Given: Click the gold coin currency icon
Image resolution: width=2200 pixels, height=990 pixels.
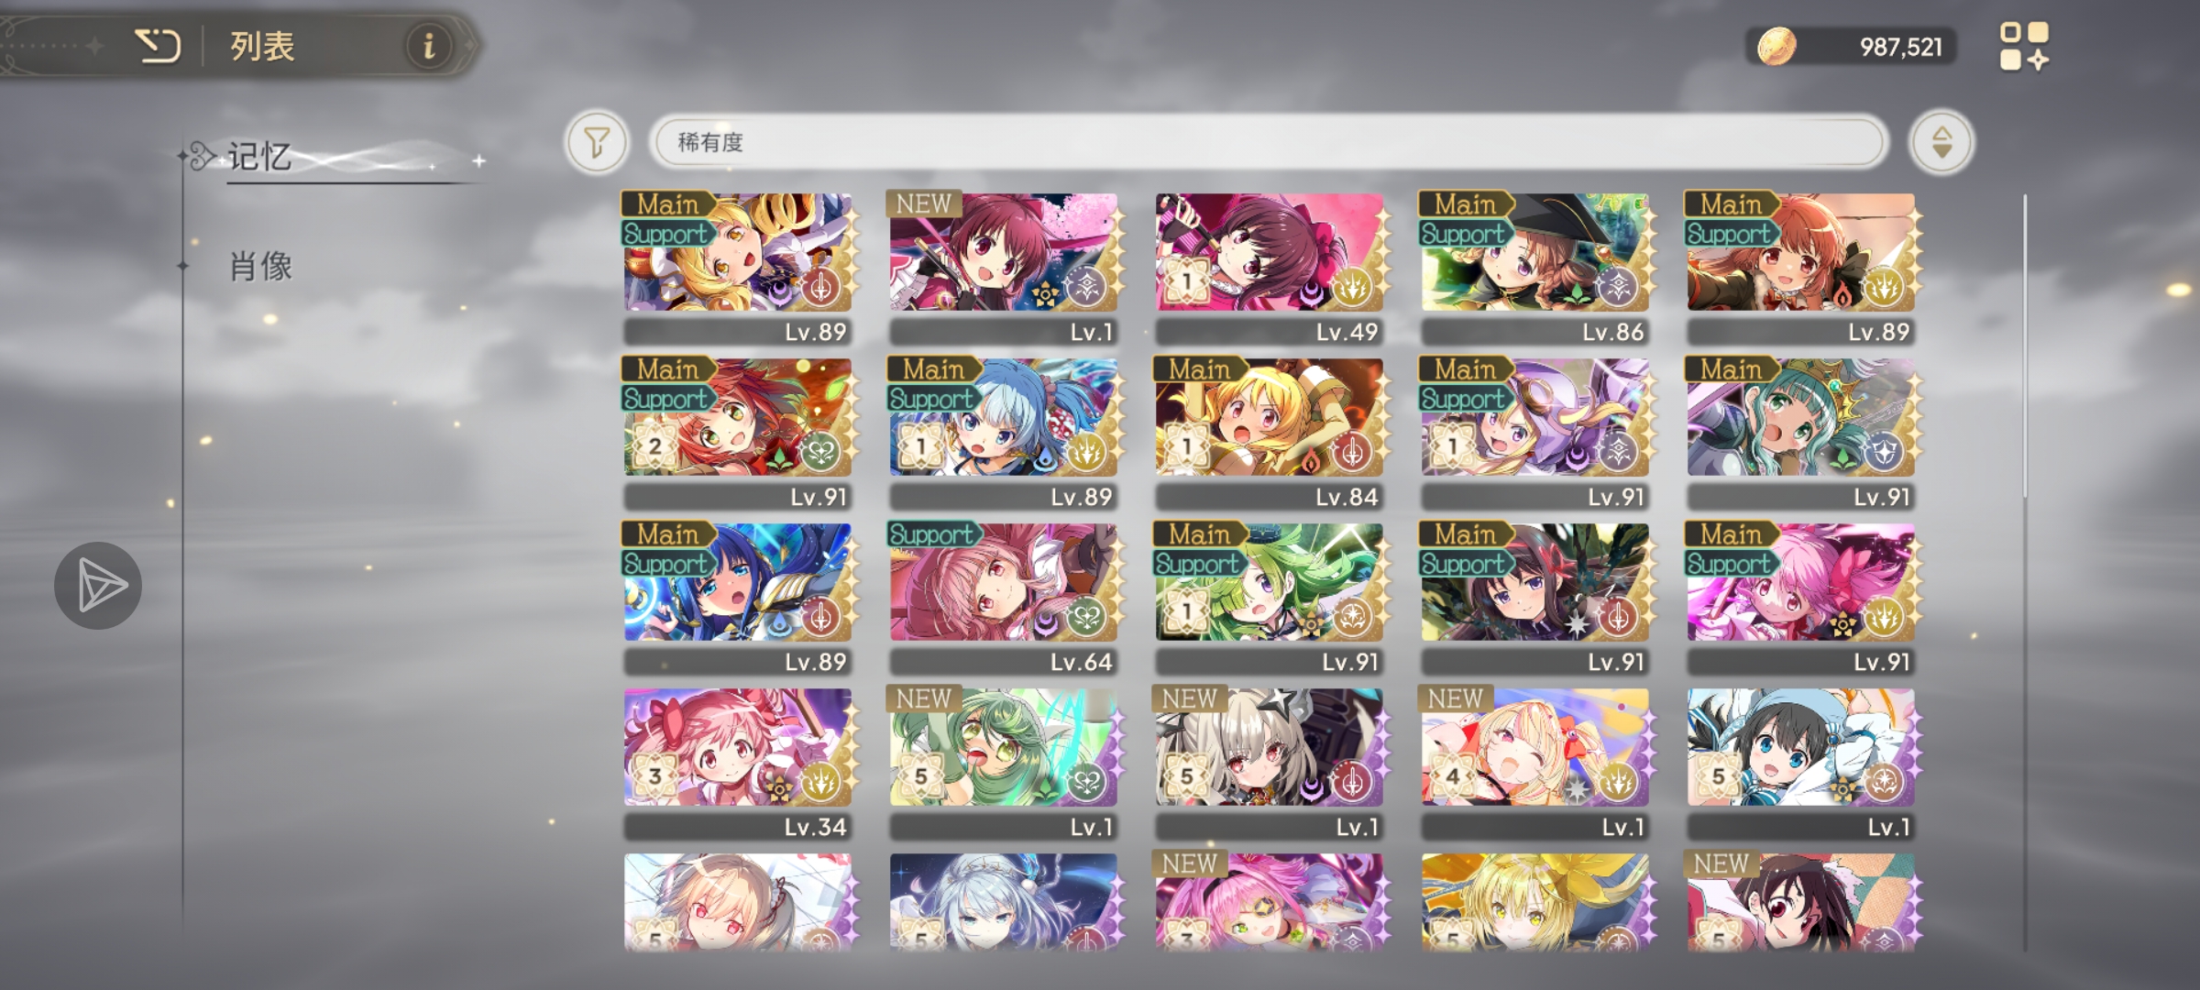Looking at the screenshot, I should 1776,46.
